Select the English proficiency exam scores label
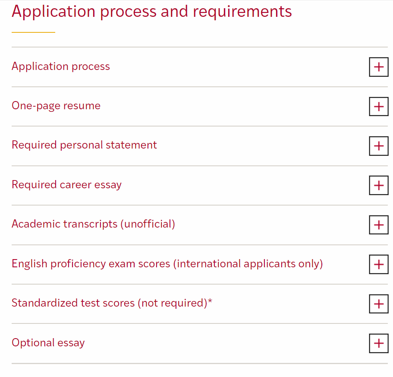The height and width of the screenshot is (377, 393). 91,263
